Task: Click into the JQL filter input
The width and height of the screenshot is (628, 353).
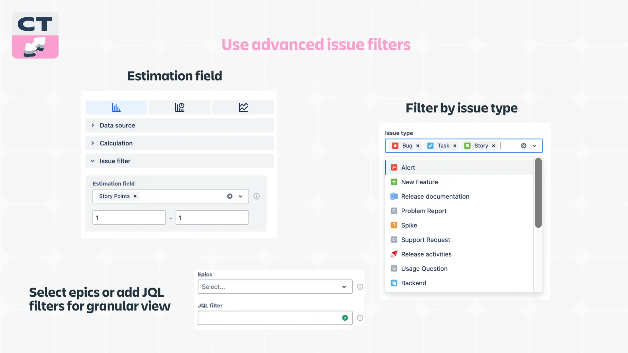Action: coord(275,318)
